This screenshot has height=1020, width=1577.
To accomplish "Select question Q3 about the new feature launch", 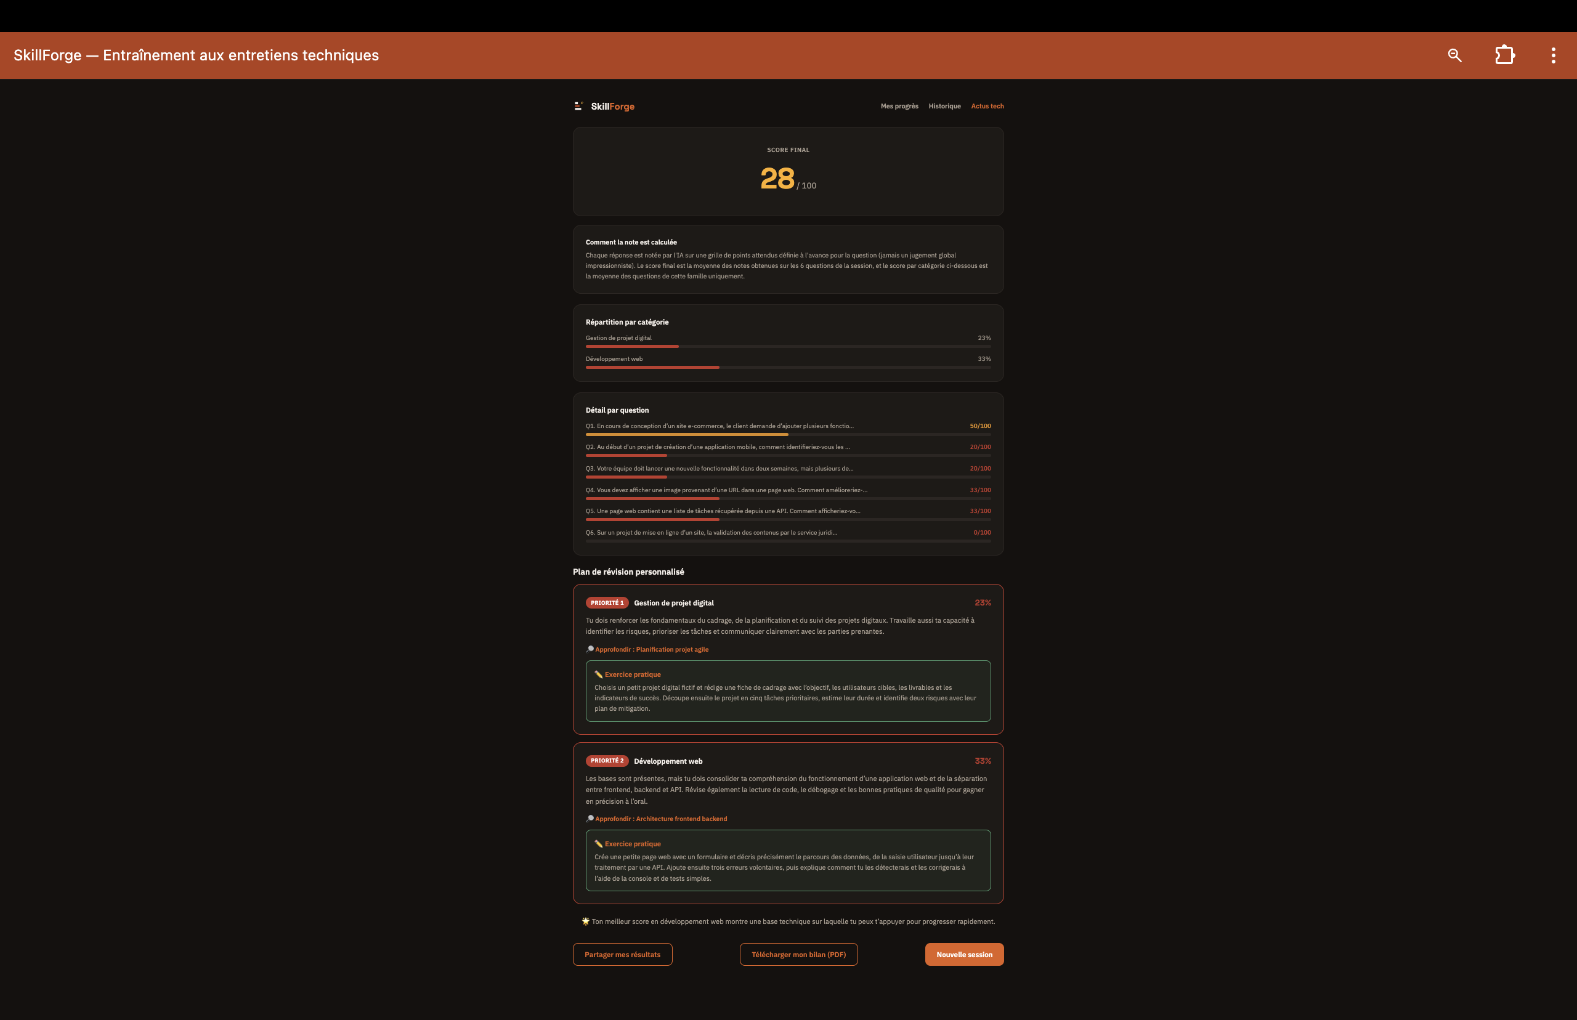I will [x=720, y=468].
